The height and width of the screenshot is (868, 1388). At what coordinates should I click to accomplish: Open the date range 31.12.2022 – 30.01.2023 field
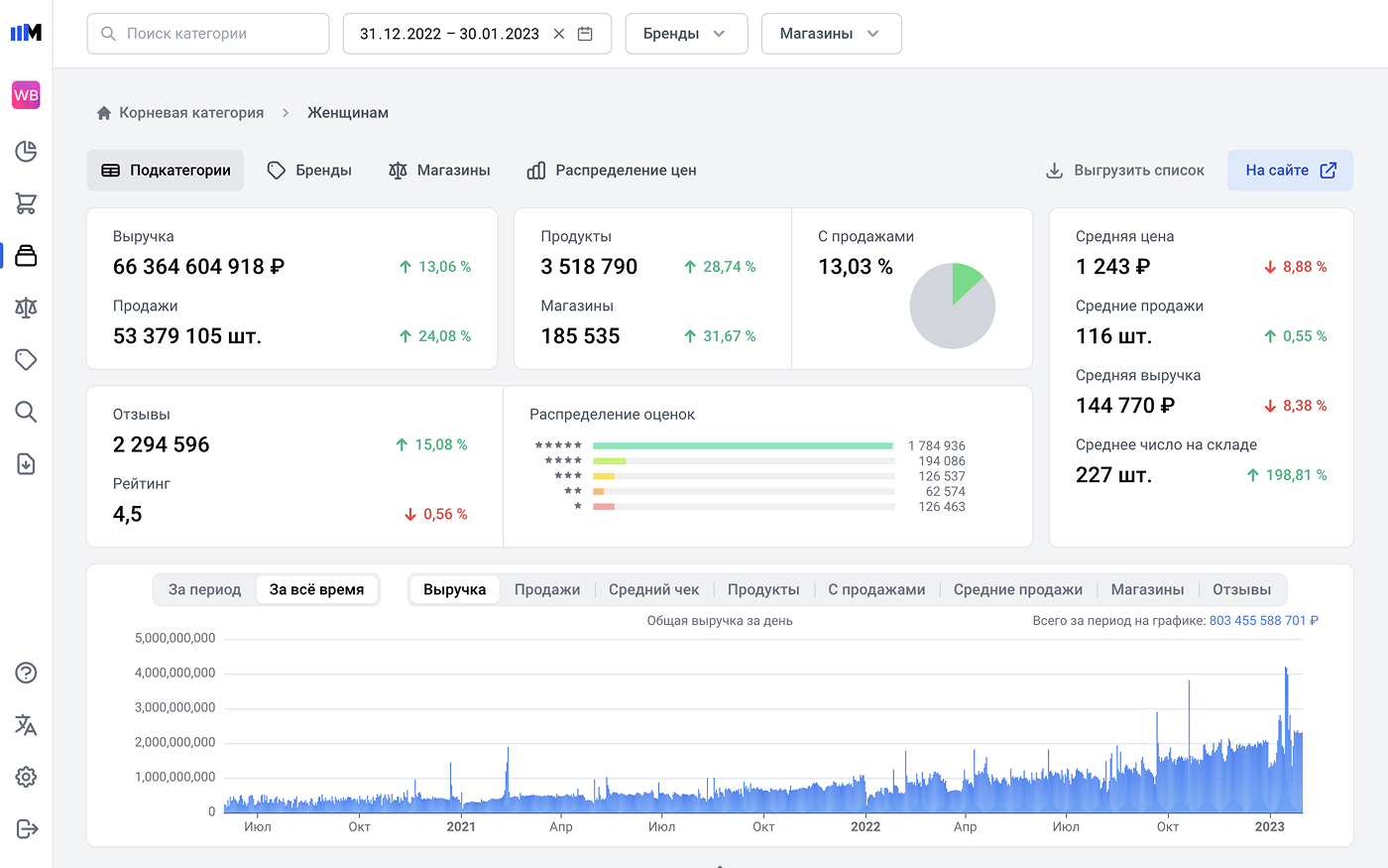(477, 34)
